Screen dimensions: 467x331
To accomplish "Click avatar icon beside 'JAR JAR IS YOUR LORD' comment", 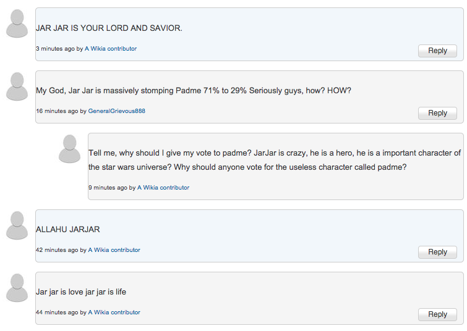I will pyautogui.click(x=17, y=23).
